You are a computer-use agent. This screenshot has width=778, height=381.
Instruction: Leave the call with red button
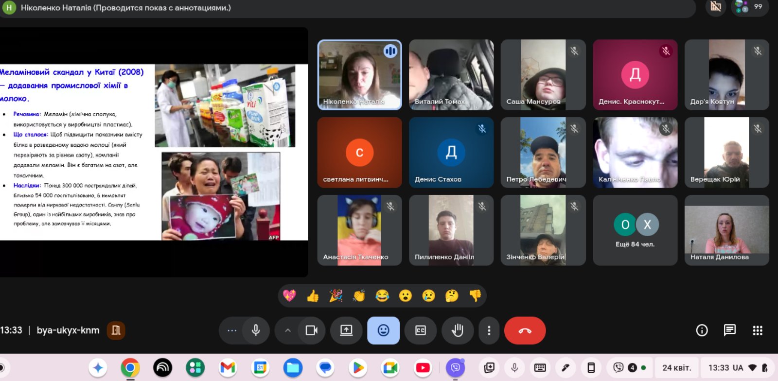pos(525,330)
